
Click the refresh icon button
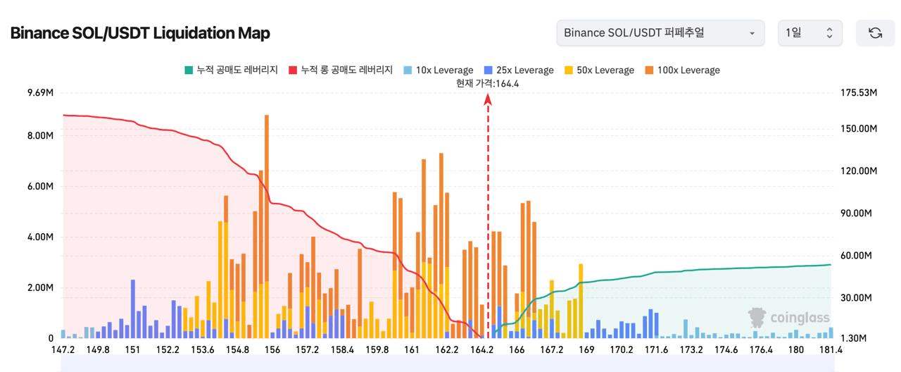(875, 33)
